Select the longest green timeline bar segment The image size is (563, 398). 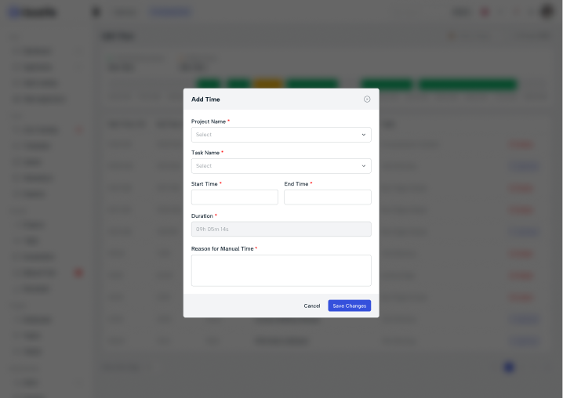tap(468, 85)
